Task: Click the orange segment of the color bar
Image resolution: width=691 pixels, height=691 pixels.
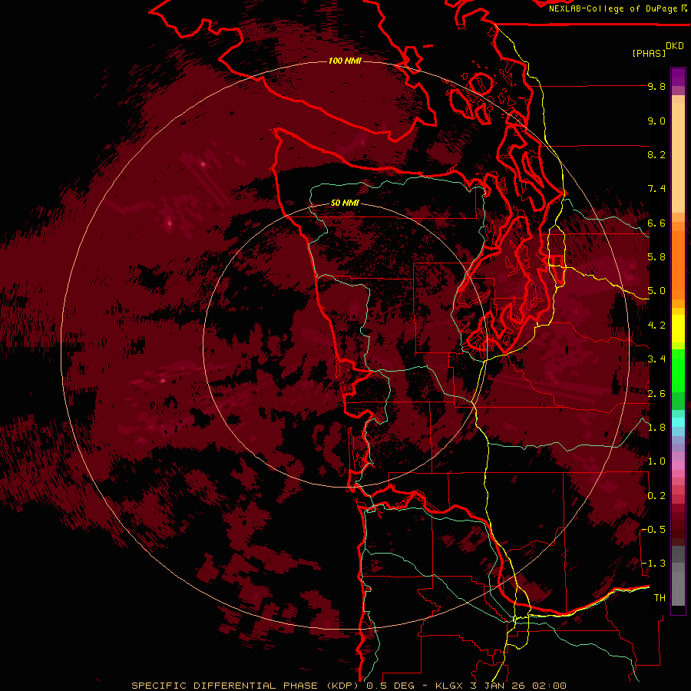Action: [x=678, y=264]
